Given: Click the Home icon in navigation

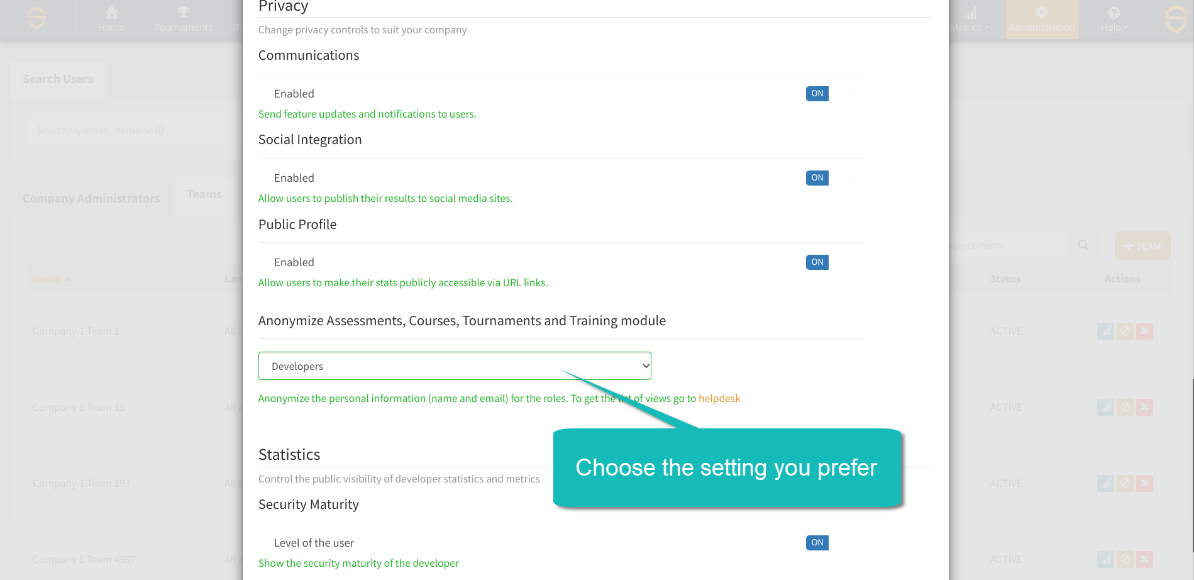Looking at the screenshot, I should coord(111,13).
